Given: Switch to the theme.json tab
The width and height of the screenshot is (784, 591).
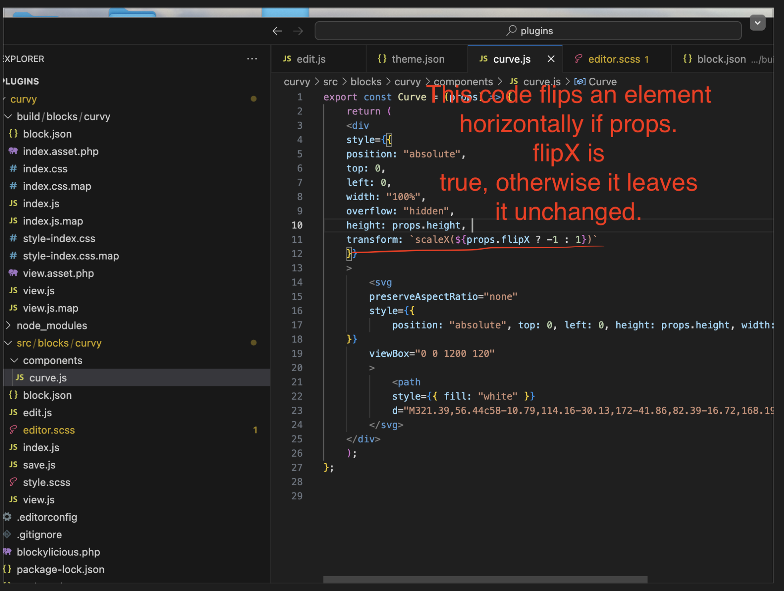Looking at the screenshot, I should (x=417, y=59).
